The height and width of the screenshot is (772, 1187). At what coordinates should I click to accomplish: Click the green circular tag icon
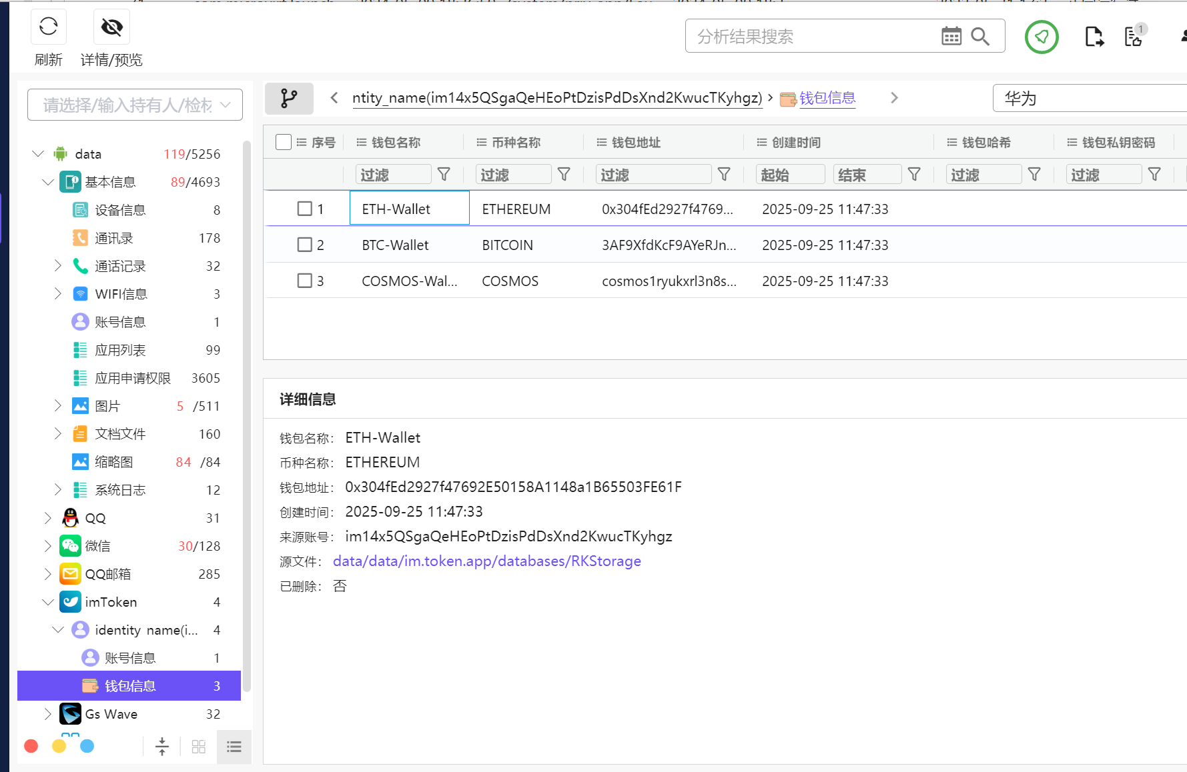(x=1042, y=37)
